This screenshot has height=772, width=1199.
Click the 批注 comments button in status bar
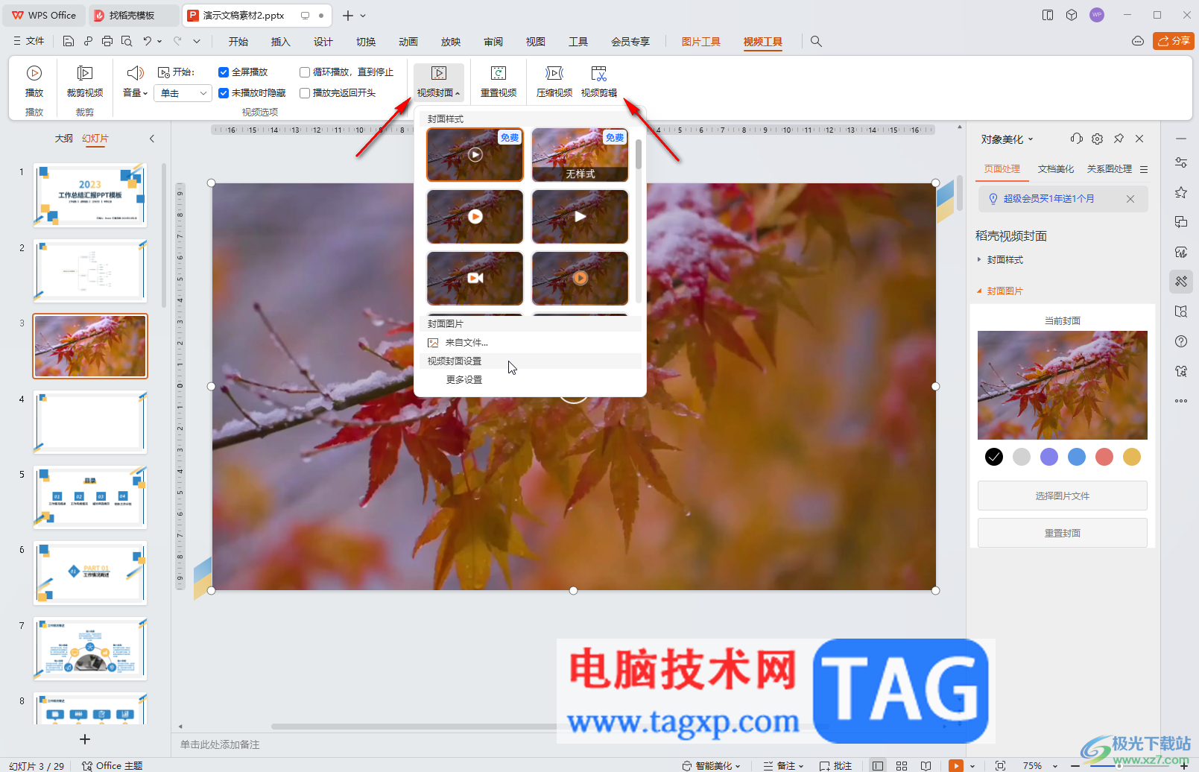tap(835, 765)
